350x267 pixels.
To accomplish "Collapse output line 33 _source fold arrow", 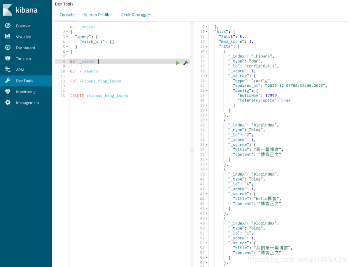I will pyautogui.click(x=207, y=145).
